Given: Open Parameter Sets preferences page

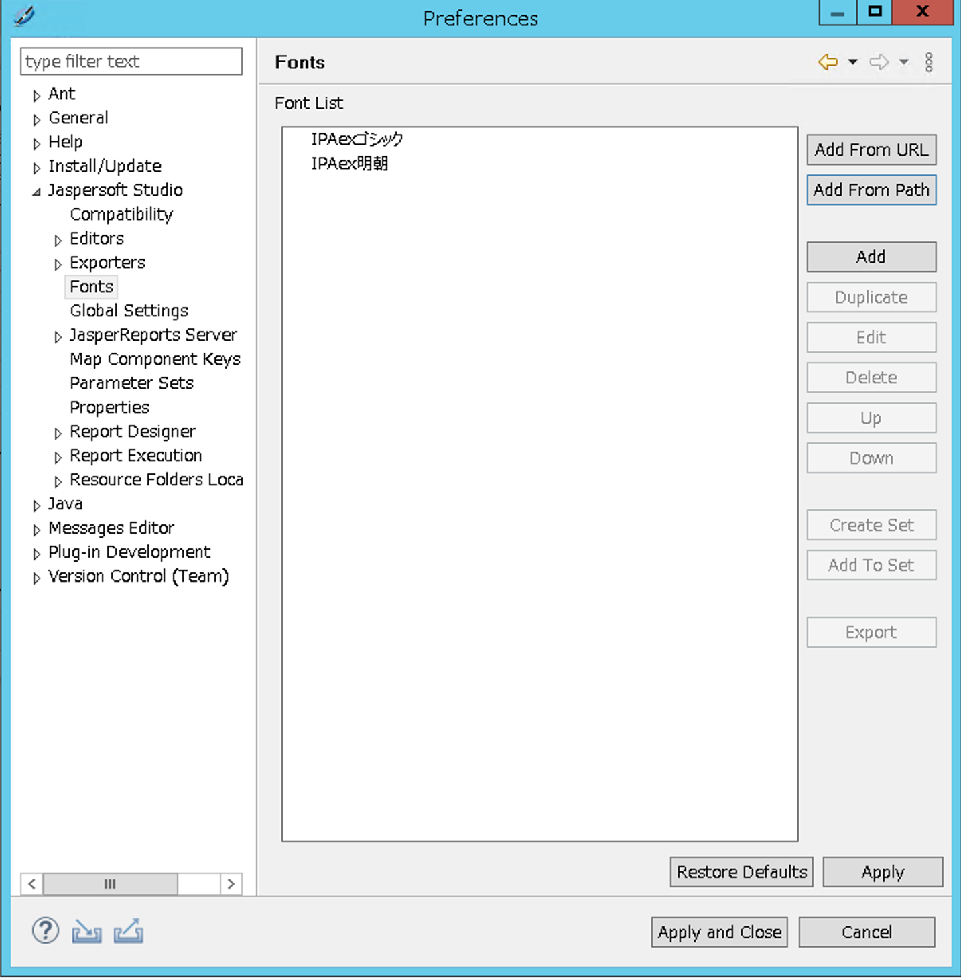Looking at the screenshot, I should [x=132, y=383].
